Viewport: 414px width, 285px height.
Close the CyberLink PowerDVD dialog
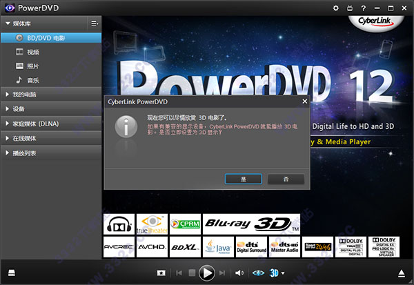click(x=304, y=101)
